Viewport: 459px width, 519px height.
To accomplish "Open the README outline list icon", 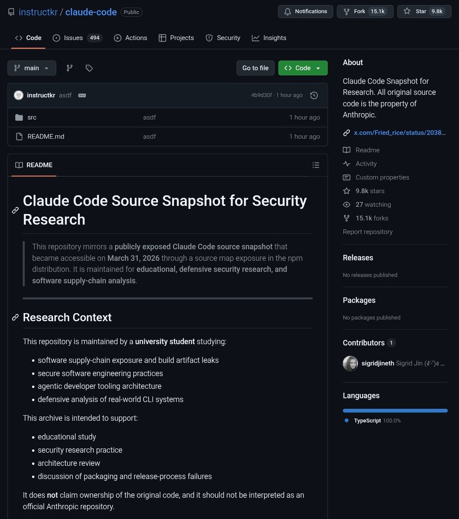I will point(316,165).
